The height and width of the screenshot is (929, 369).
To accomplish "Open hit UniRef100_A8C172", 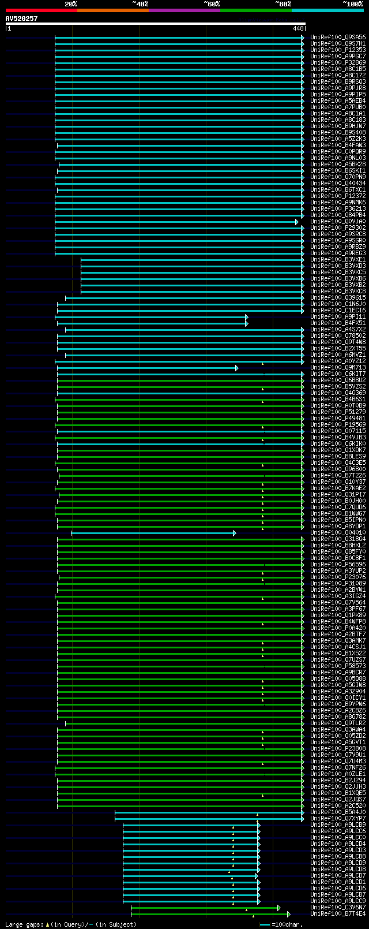I will coord(338,75).
